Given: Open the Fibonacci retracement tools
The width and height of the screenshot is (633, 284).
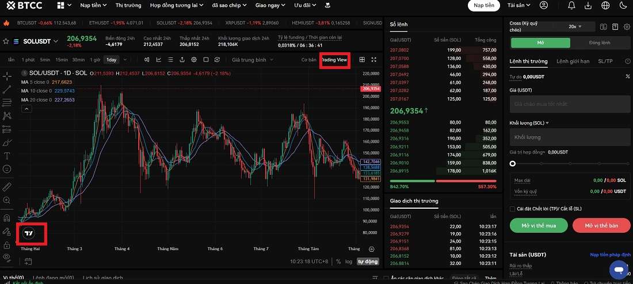Looking at the screenshot, I should click(7, 103).
